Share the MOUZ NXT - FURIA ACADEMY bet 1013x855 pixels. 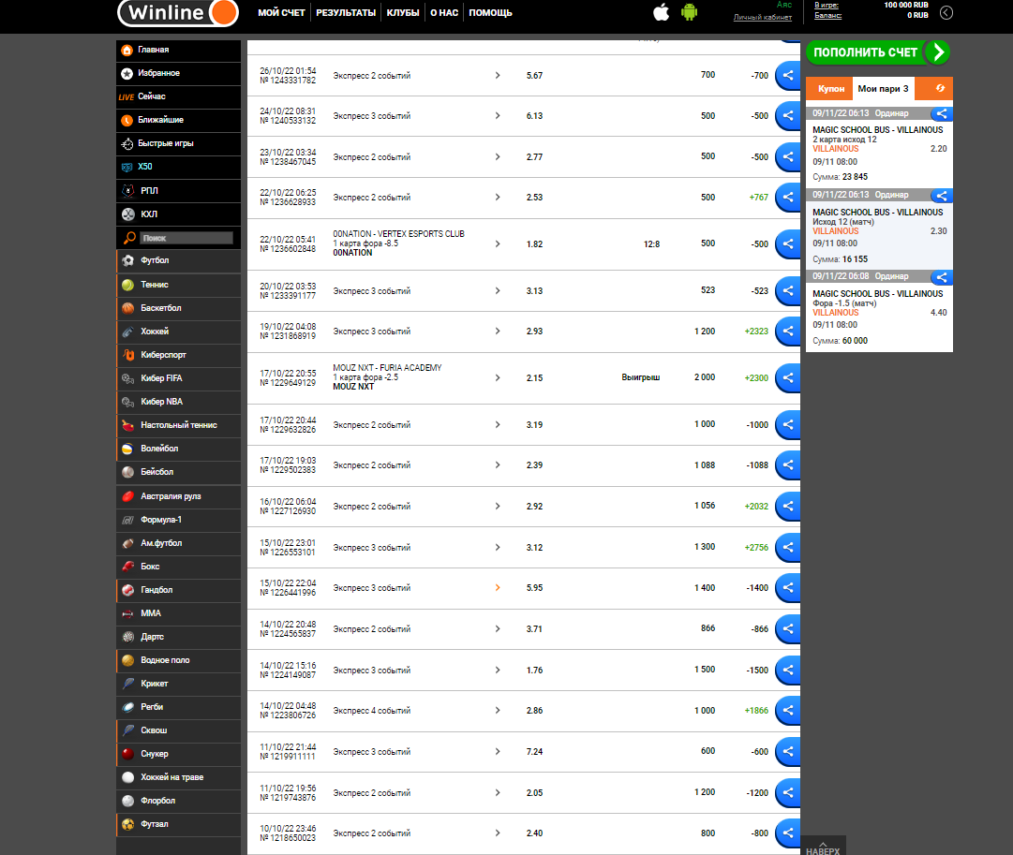coord(788,378)
